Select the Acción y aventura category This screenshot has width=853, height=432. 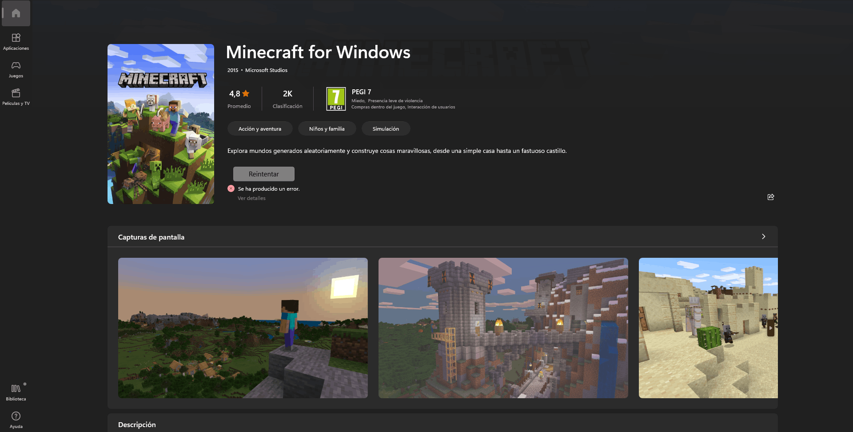(260, 129)
